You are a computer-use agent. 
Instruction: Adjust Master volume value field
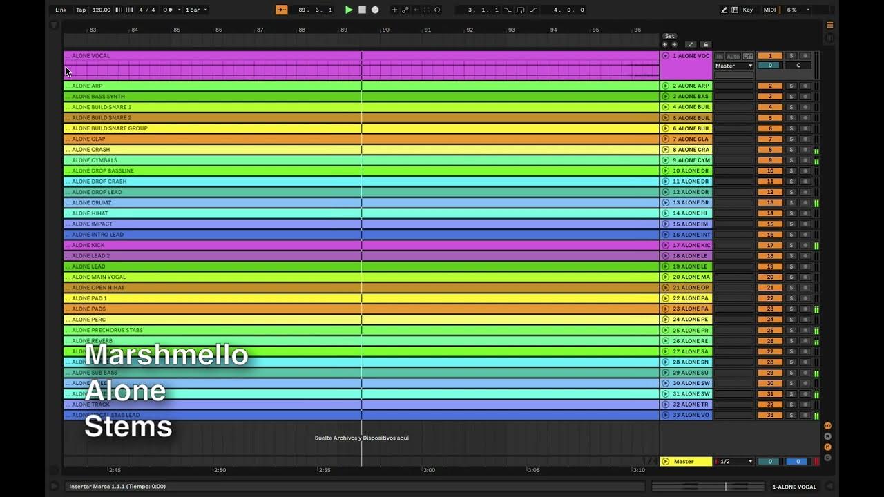(770, 462)
